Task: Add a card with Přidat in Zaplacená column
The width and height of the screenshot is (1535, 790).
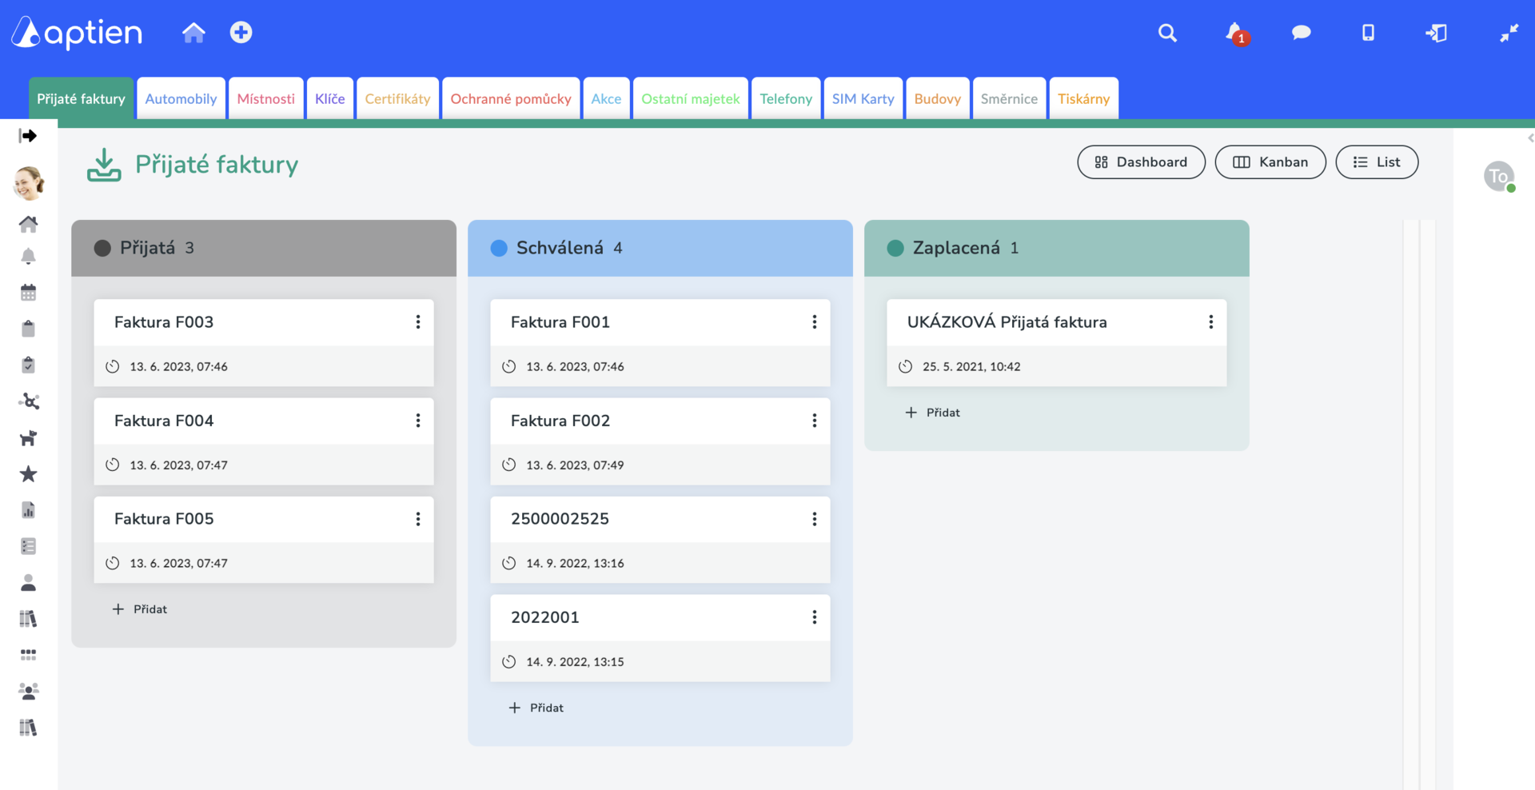Action: click(x=932, y=413)
